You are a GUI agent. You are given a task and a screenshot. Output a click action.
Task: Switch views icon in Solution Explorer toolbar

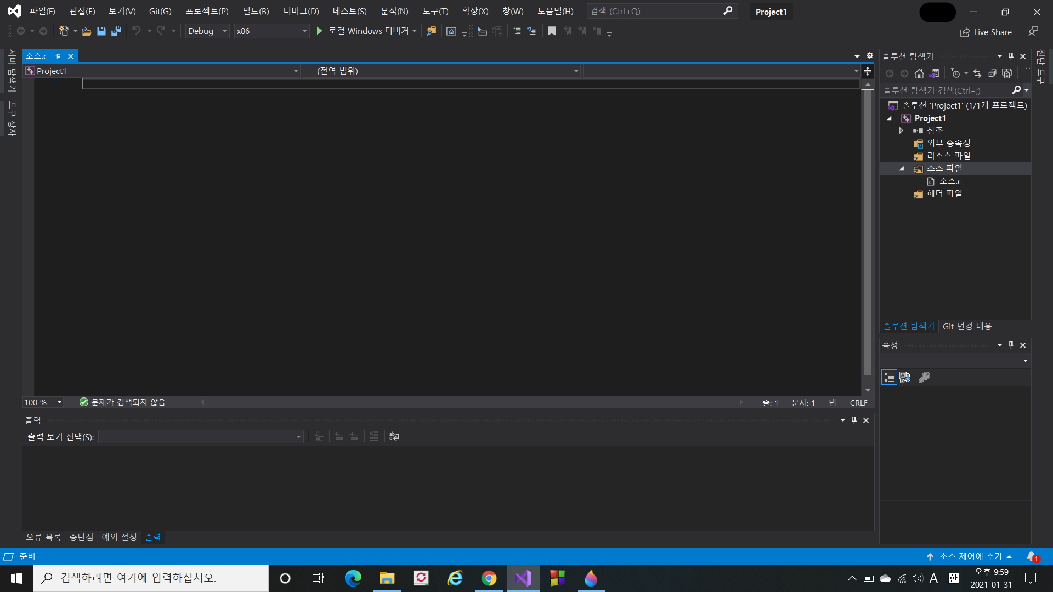[x=934, y=73]
